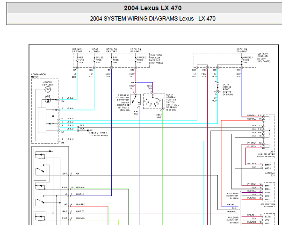Click the Transfer 'L' Position Detection Switch label
Viewport: 282px width, 225px height.
pyautogui.click(x=123, y=102)
